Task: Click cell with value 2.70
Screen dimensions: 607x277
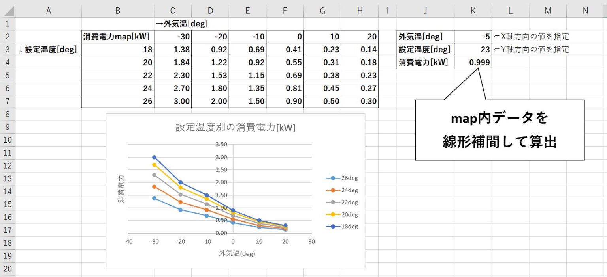Action: point(173,88)
